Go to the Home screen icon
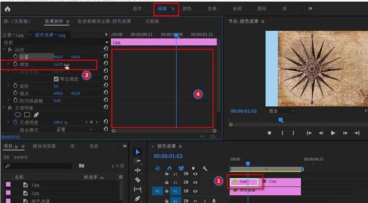This screenshot has width=368, height=203. (8, 9)
